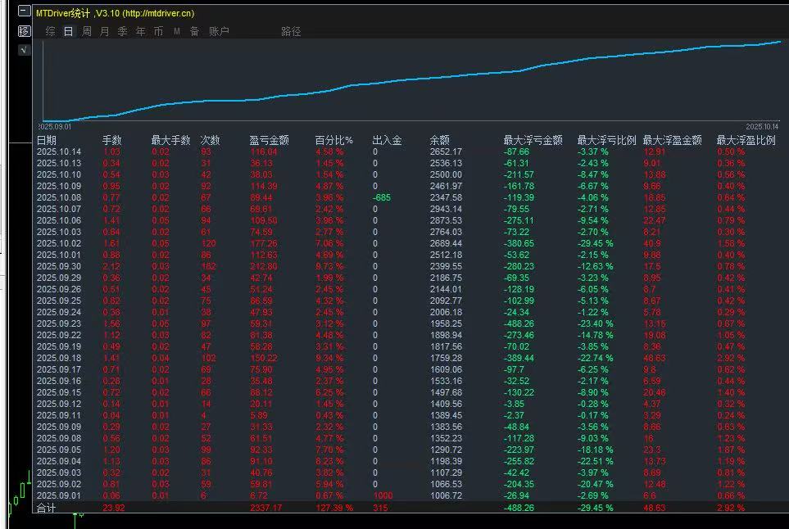Select the 2025.10.13 date row
Viewport: 789px width, 529px height.
click(x=59, y=164)
